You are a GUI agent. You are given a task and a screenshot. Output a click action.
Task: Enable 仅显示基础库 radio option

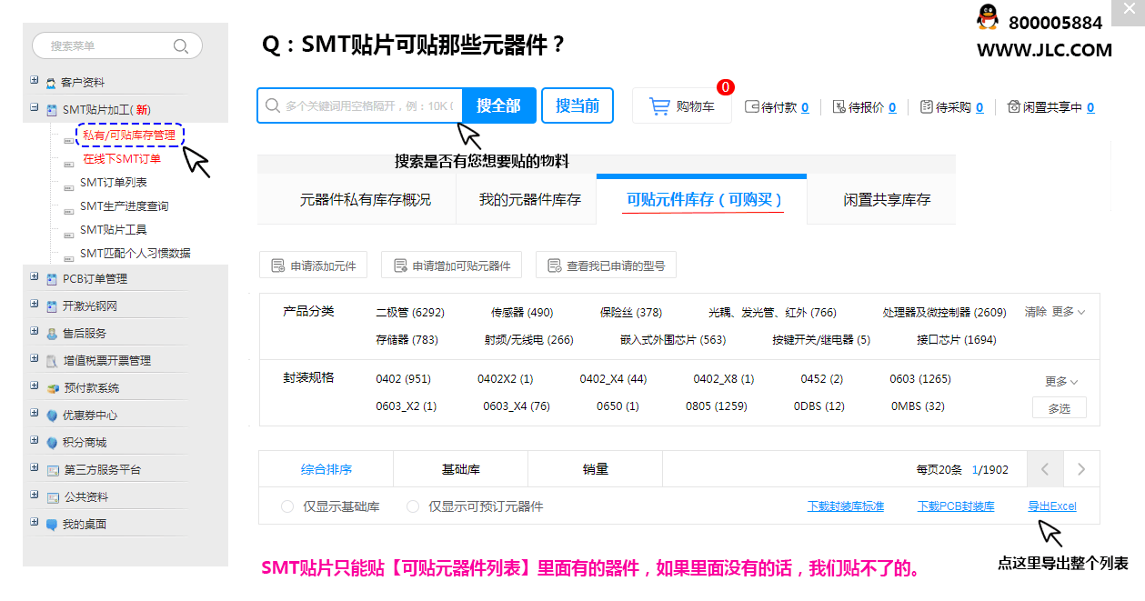287,506
